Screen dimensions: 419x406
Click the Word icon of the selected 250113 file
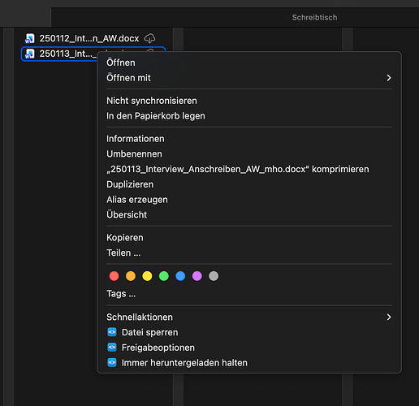(29, 54)
